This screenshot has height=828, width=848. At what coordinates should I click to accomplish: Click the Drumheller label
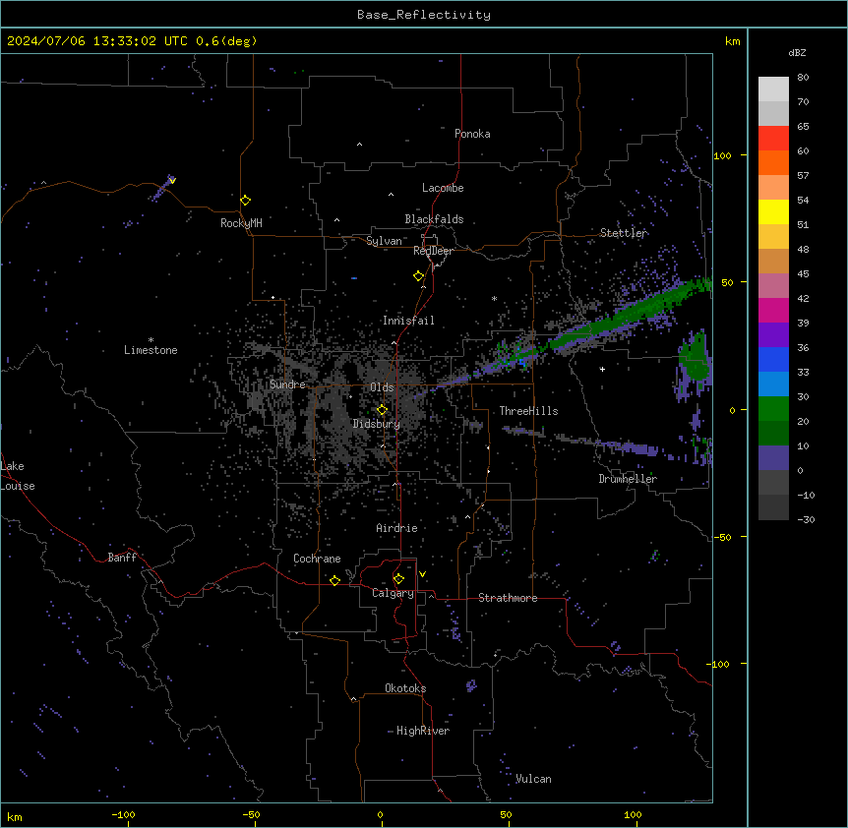coord(628,479)
